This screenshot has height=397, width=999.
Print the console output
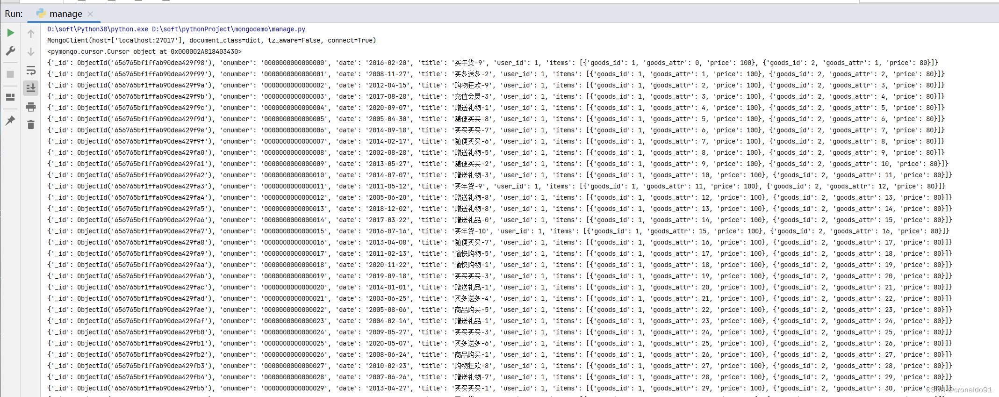pos(31,107)
